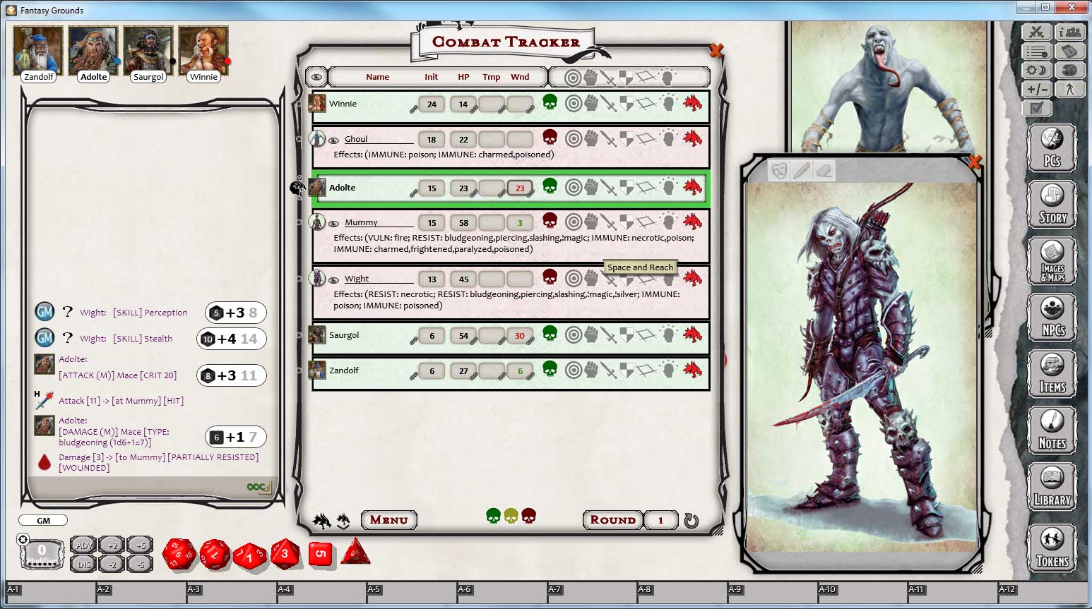Expand Winnie's targeting details
The width and height of the screenshot is (1092, 609).
pyautogui.click(x=573, y=104)
